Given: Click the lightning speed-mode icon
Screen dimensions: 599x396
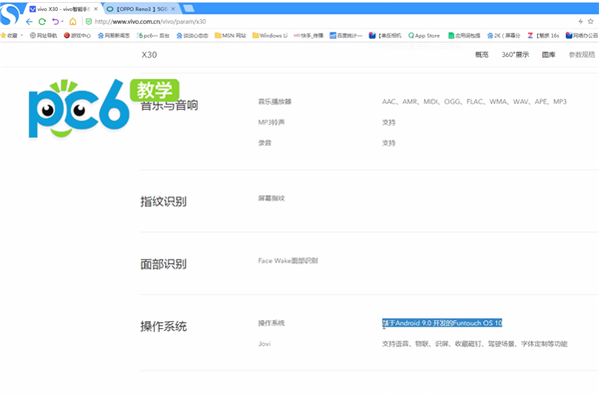Looking at the screenshot, I should [580, 21].
